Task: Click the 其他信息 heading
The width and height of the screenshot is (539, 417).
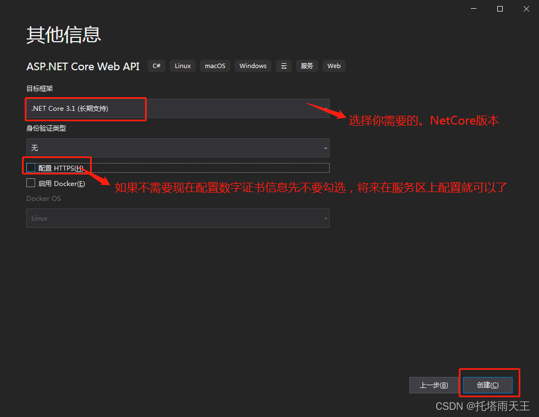Action: 64,35
